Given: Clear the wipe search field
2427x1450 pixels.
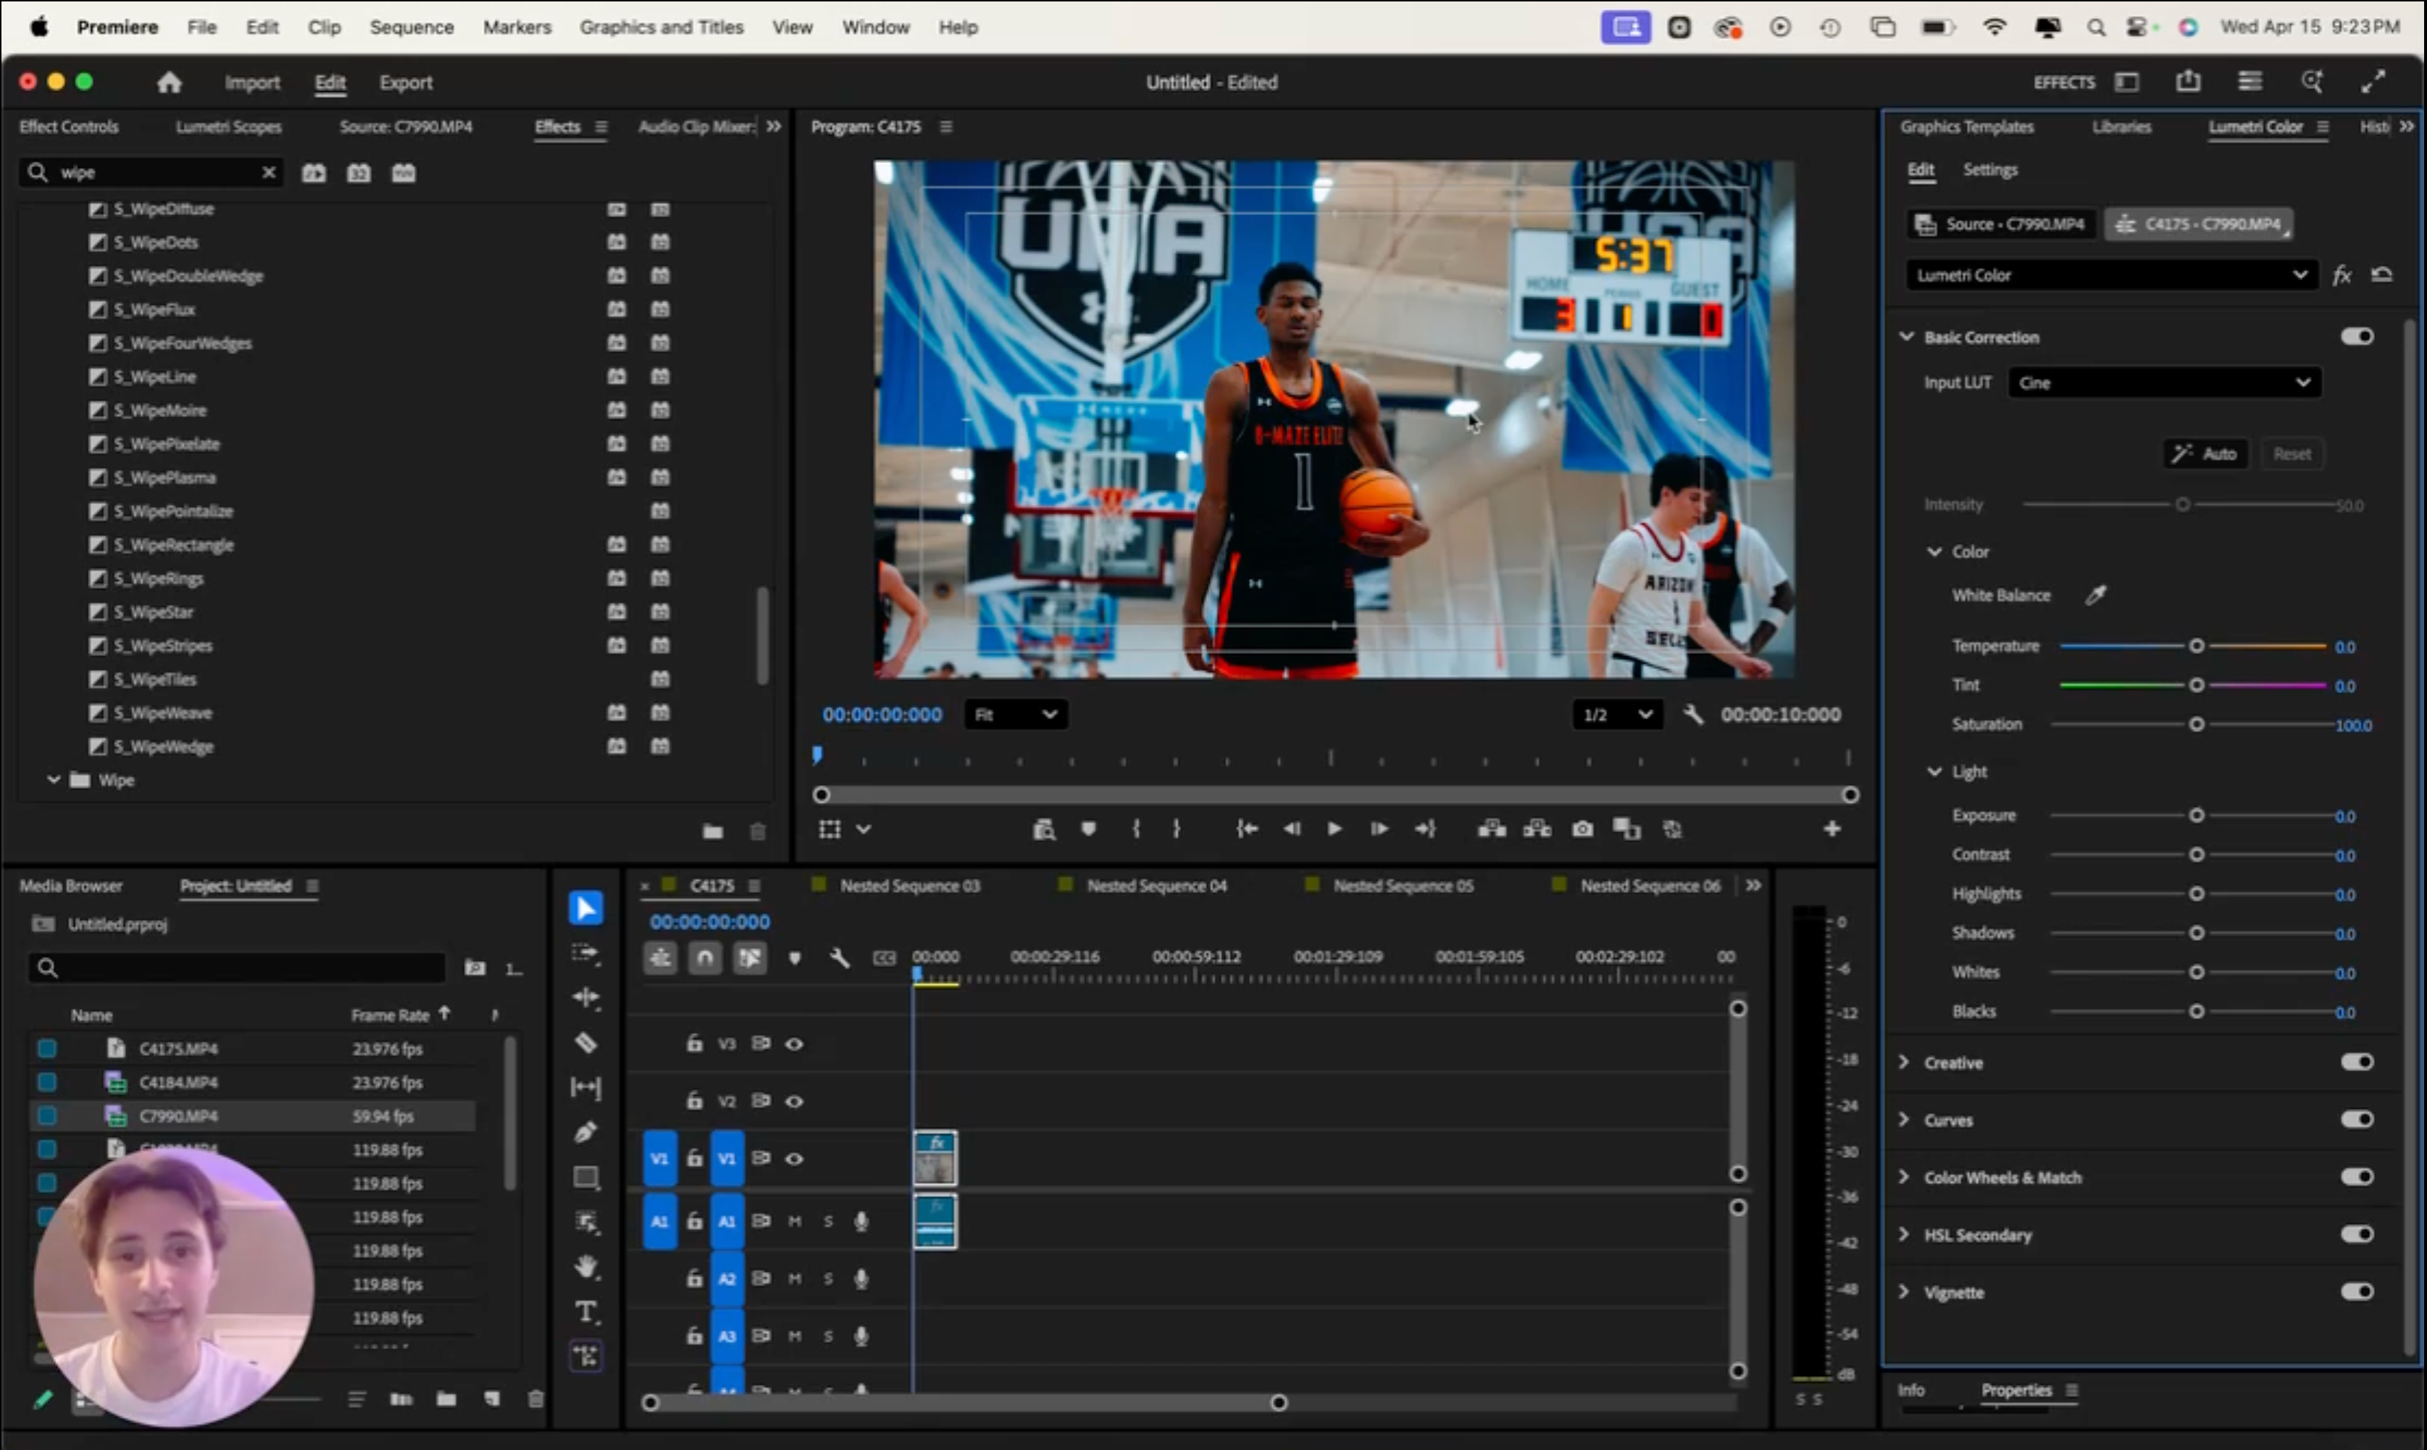Looking at the screenshot, I should tap(269, 172).
